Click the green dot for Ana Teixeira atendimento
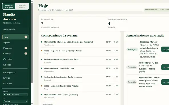The width and height of the screenshot is (169, 105). click(42, 94)
